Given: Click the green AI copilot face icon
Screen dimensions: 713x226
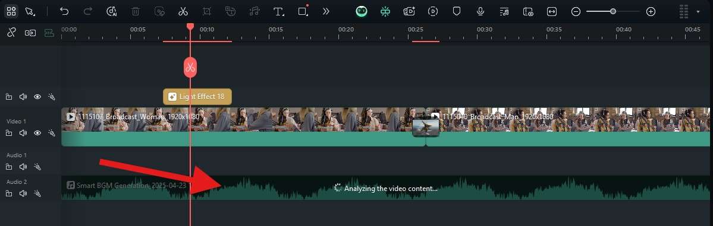Looking at the screenshot, I should pyautogui.click(x=362, y=11).
